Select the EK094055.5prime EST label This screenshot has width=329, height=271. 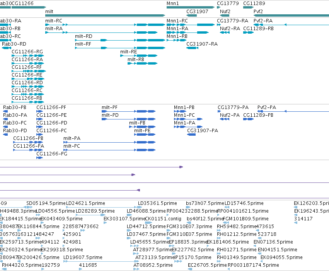pos(281,257)
